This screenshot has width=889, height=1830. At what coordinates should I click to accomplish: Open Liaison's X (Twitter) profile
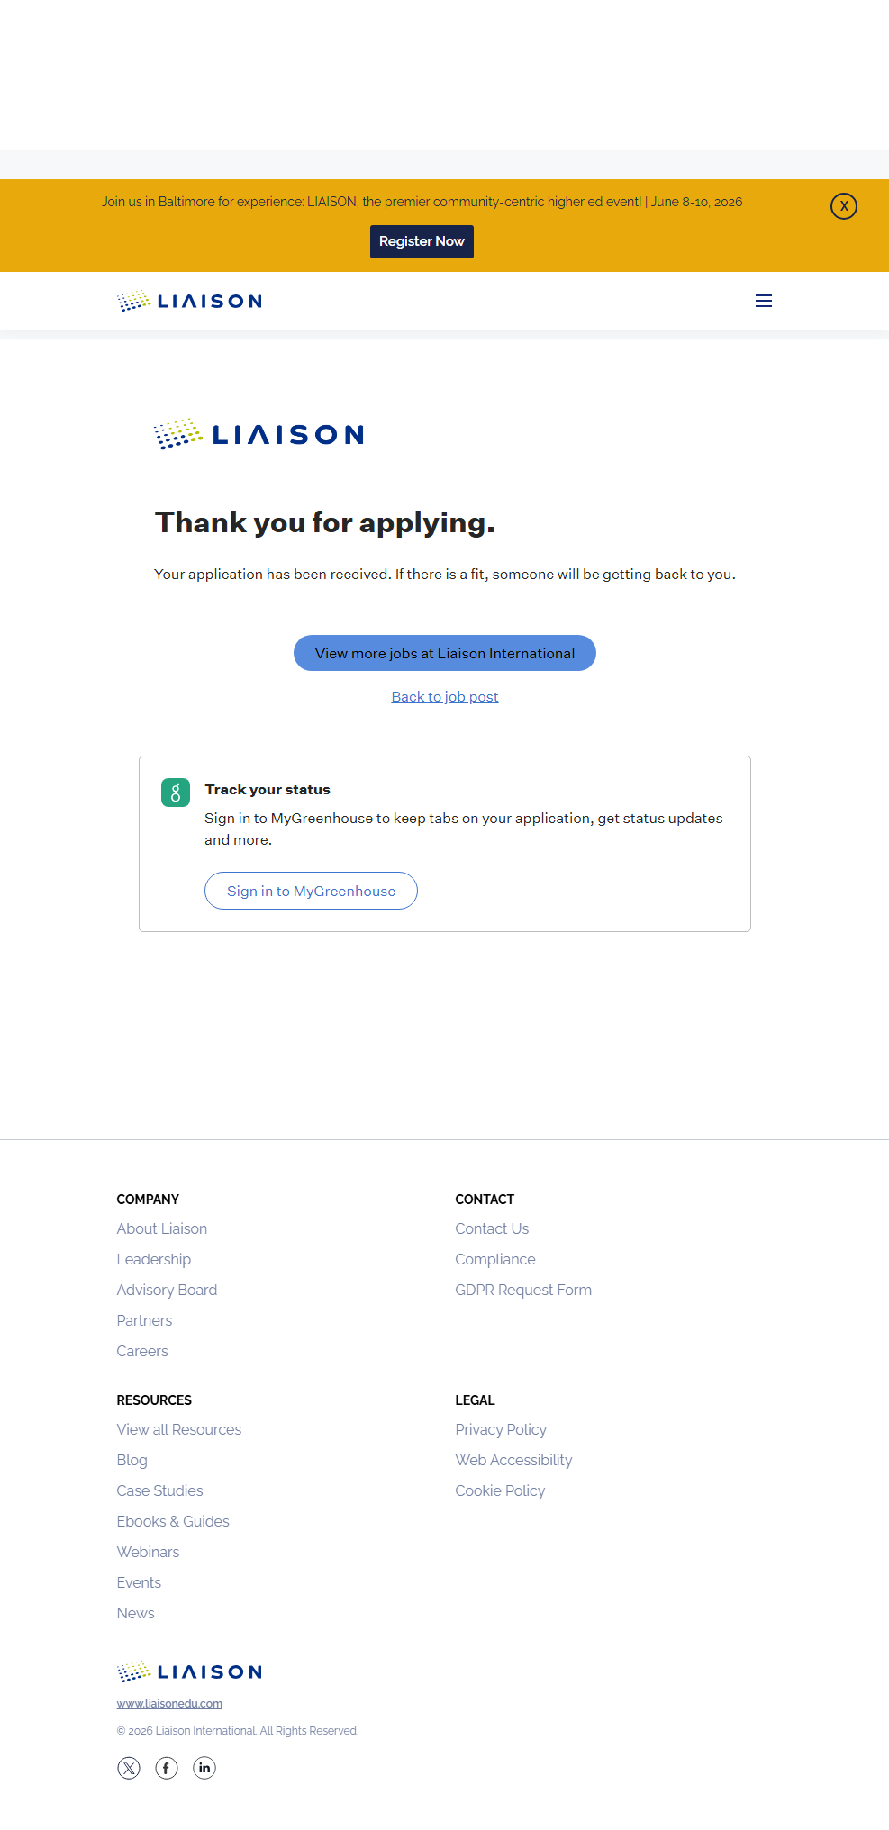tap(129, 1768)
